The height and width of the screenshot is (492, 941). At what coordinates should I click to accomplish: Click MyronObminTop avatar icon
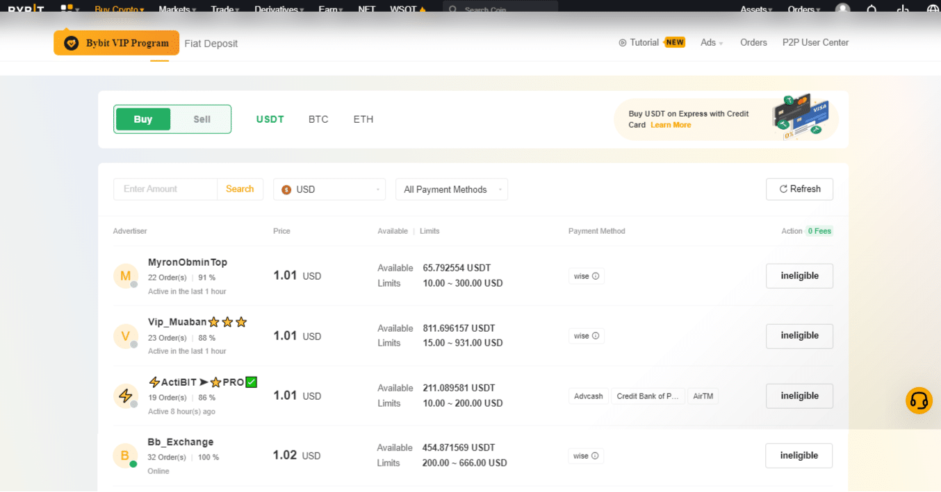(126, 276)
